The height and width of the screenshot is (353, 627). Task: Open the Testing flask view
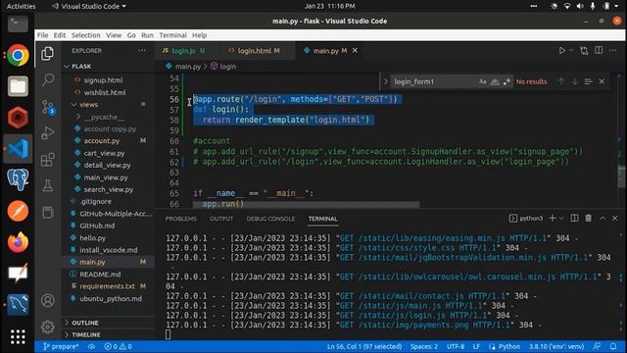48,185
